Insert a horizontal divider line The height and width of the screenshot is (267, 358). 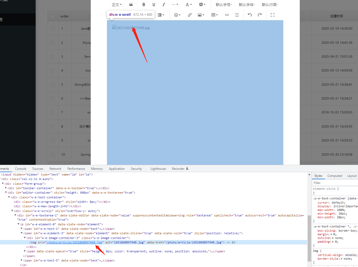[x=237, y=15]
